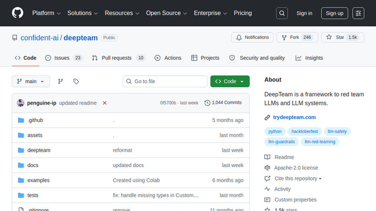Open the 1,044 Commits link

223,103
